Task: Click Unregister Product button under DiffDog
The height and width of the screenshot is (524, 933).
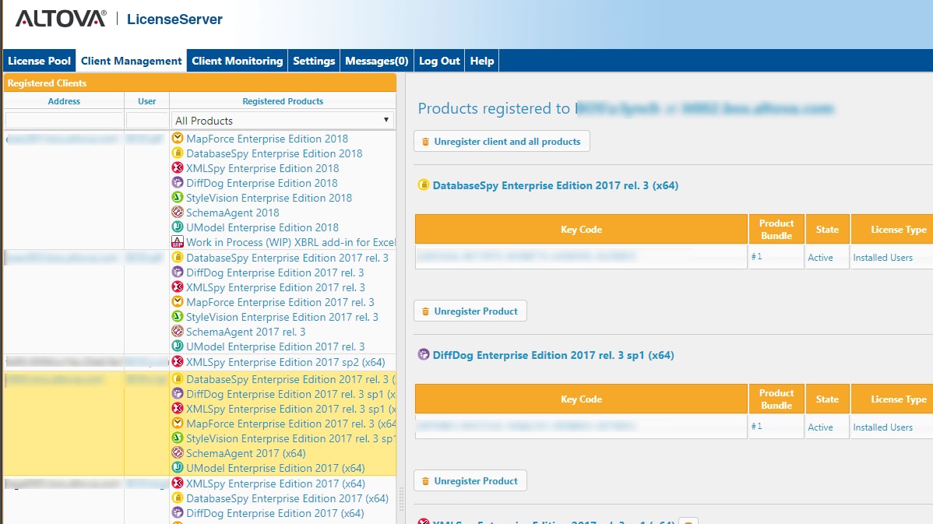Action: (x=470, y=480)
